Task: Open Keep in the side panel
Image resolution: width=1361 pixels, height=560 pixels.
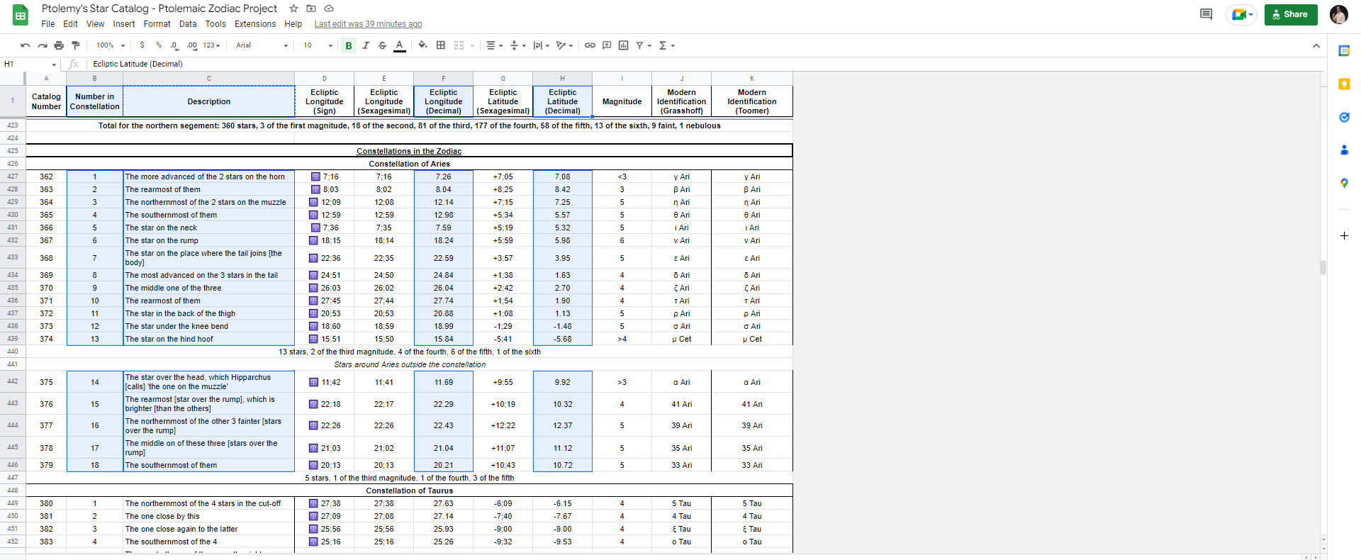Action: click(1344, 84)
